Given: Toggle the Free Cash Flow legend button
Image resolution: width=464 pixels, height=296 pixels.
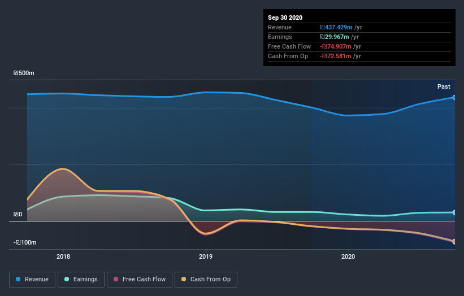Looking at the screenshot, I should point(140,280).
